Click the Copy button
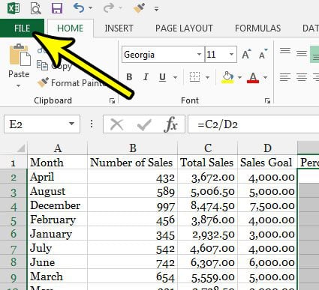319x290 pixels. click(55, 66)
